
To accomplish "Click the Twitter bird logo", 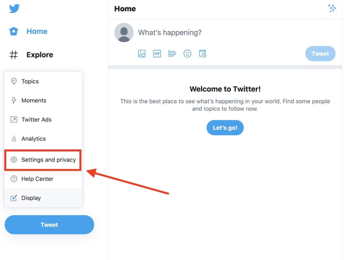I will (x=14, y=8).
